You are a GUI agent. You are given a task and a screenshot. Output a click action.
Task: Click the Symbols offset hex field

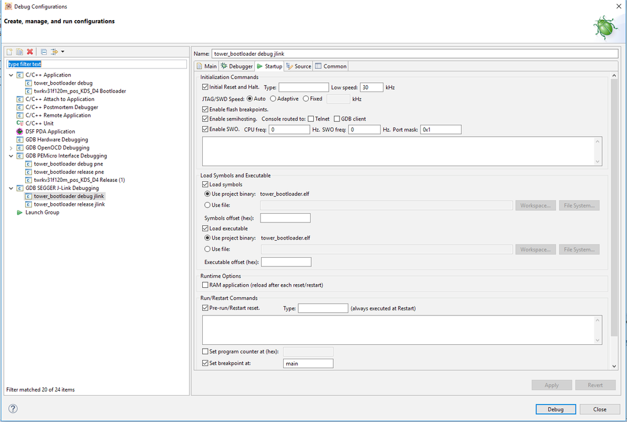coord(285,218)
